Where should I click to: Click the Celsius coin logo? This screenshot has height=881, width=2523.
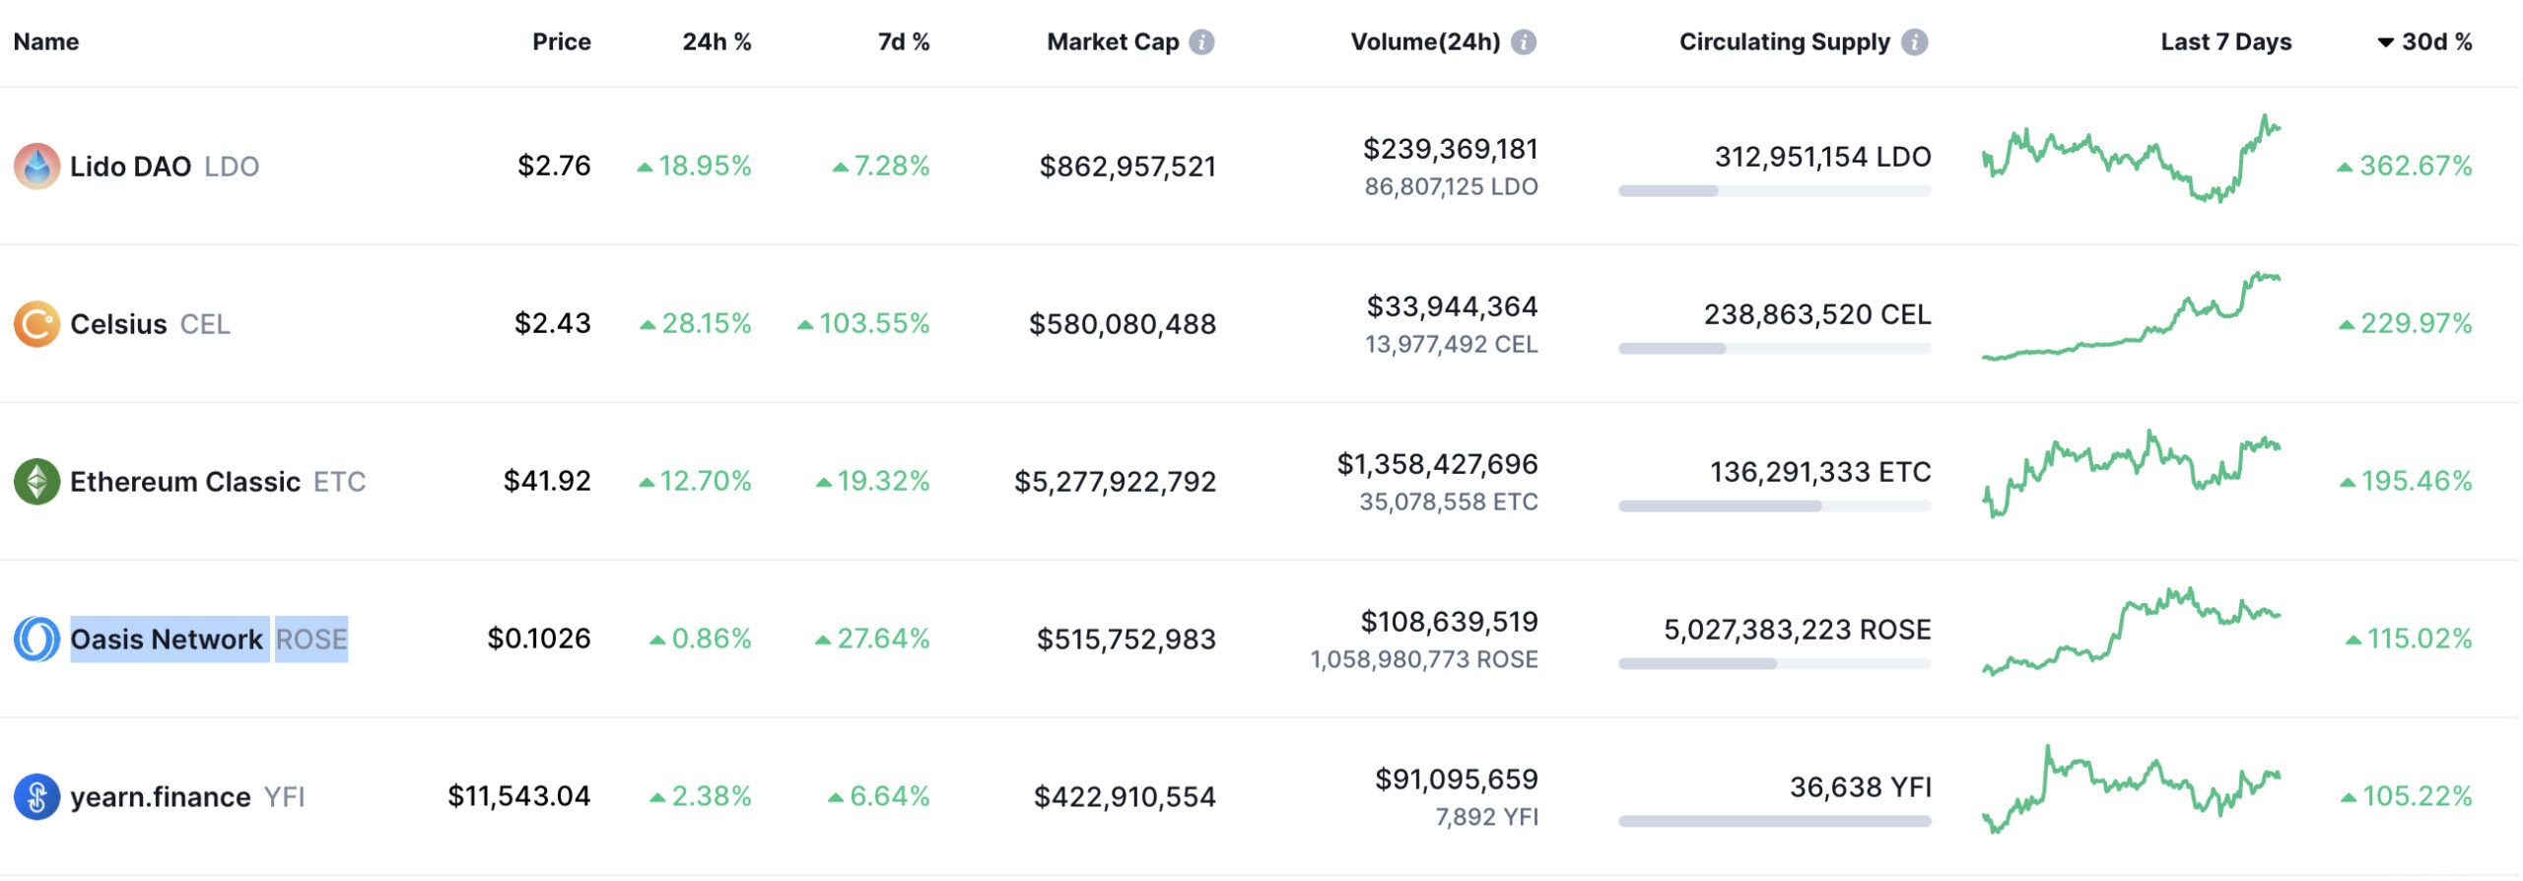coord(36,324)
